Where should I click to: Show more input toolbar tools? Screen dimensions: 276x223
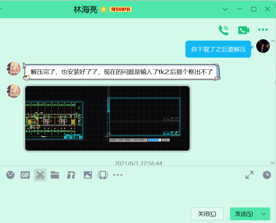tap(118, 175)
